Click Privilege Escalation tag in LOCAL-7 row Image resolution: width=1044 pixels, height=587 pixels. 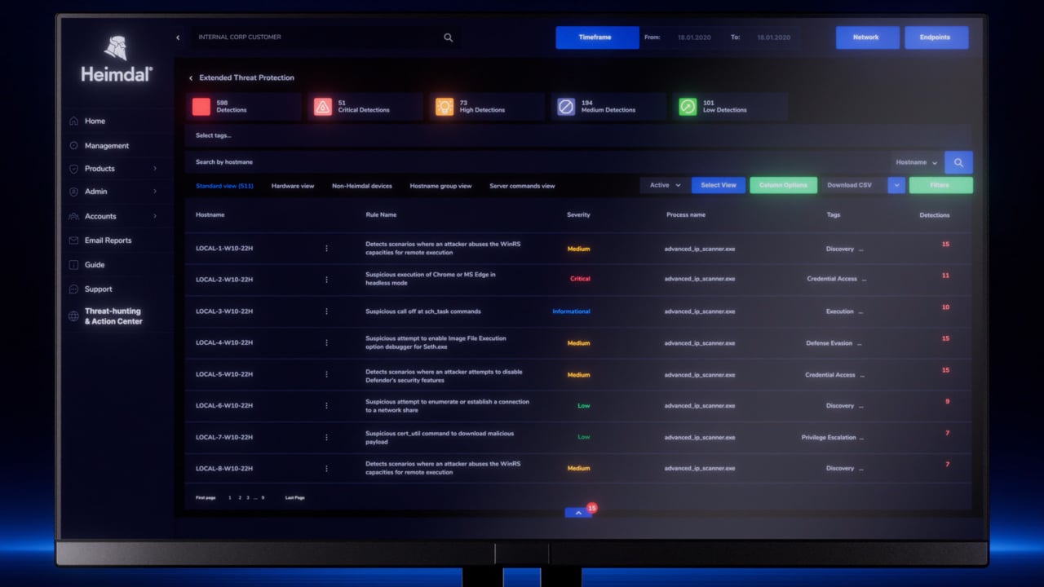point(829,438)
